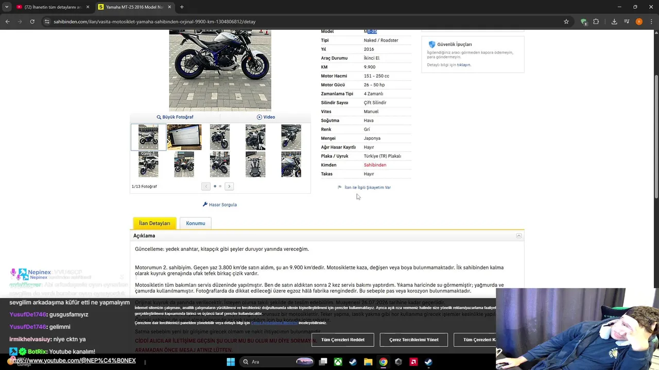This screenshot has width=659, height=370.
Task: Open the Windows Start menu
Action: pyautogui.click(x=231, y=362)
